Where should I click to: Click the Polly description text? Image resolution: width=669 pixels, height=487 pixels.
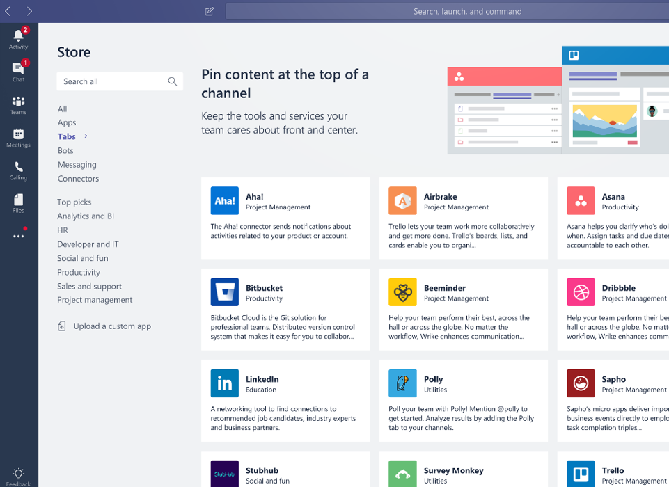(x=462, y=418)
